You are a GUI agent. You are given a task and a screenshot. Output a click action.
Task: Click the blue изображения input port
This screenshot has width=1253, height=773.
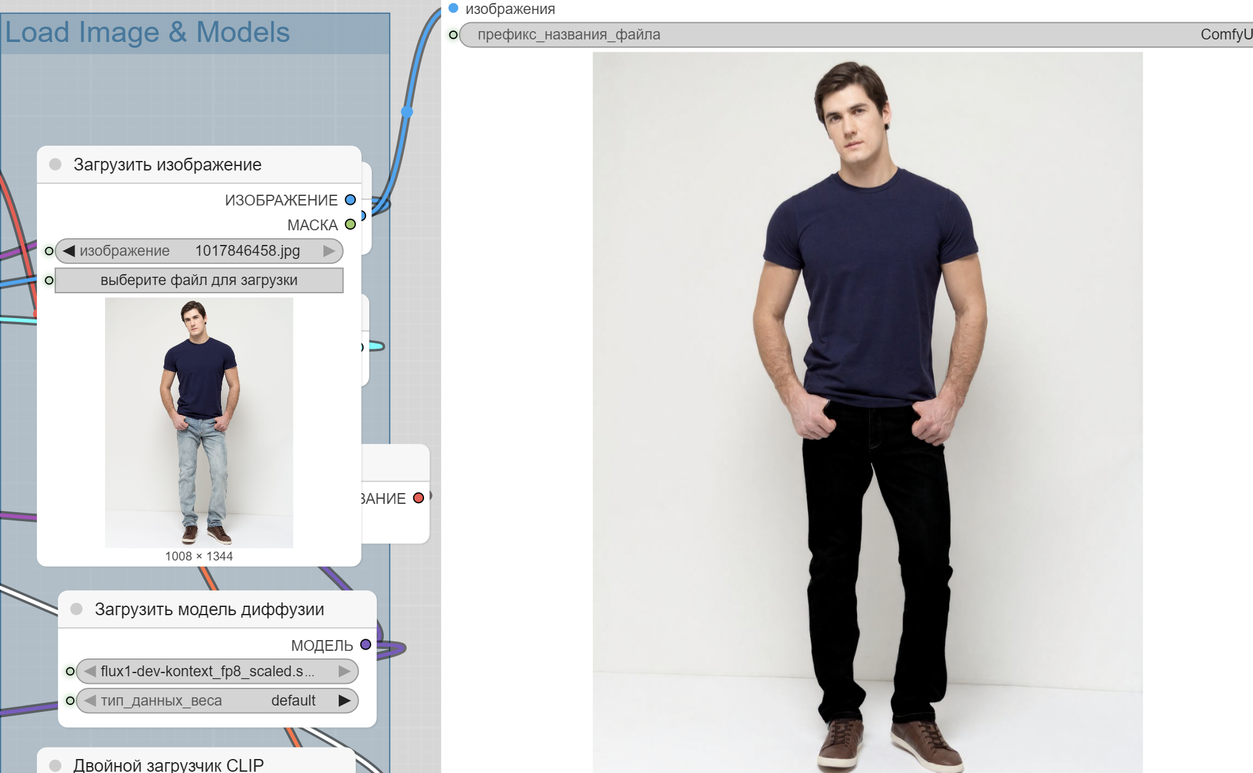pyautogui.click(x=453, y=9)
